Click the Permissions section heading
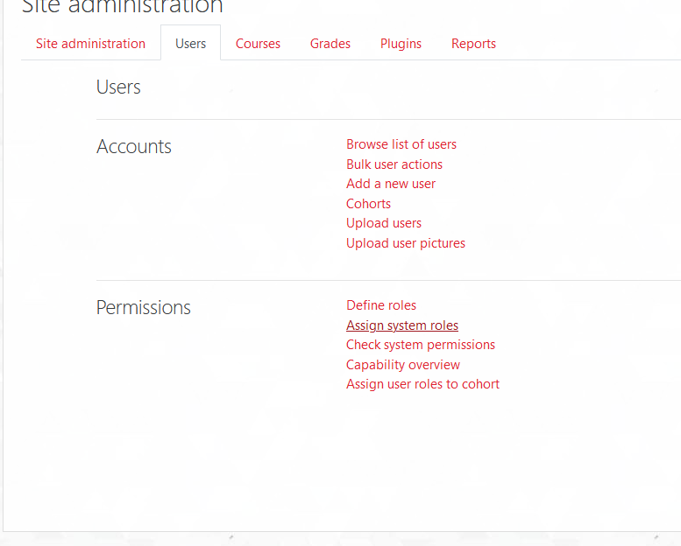This screenshot has width=681, height=546. pos(144,307)
